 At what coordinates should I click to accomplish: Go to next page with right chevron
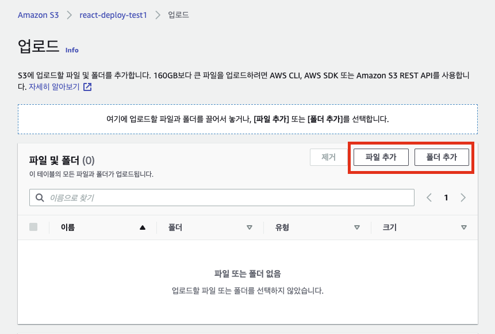(x=463, y=198)
